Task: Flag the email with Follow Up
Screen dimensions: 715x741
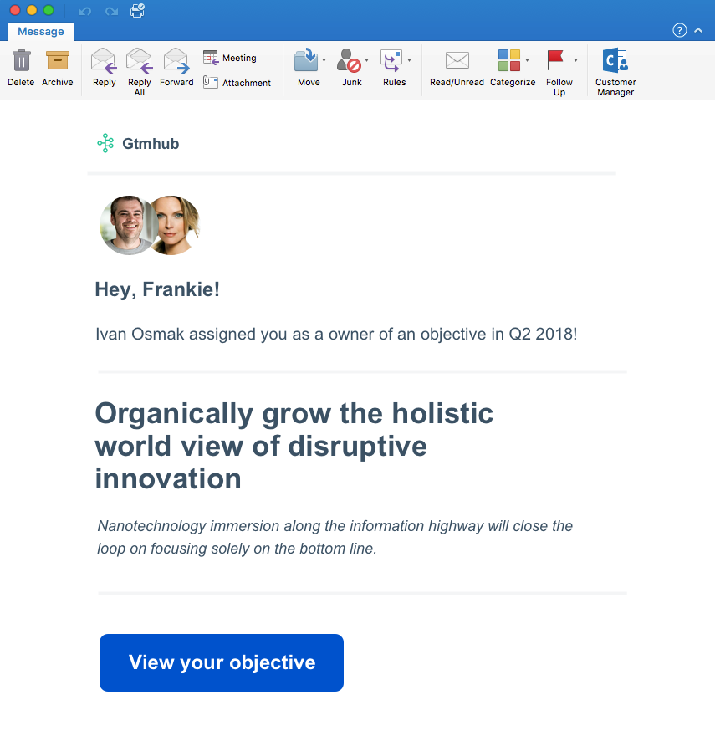Action: 559,72
